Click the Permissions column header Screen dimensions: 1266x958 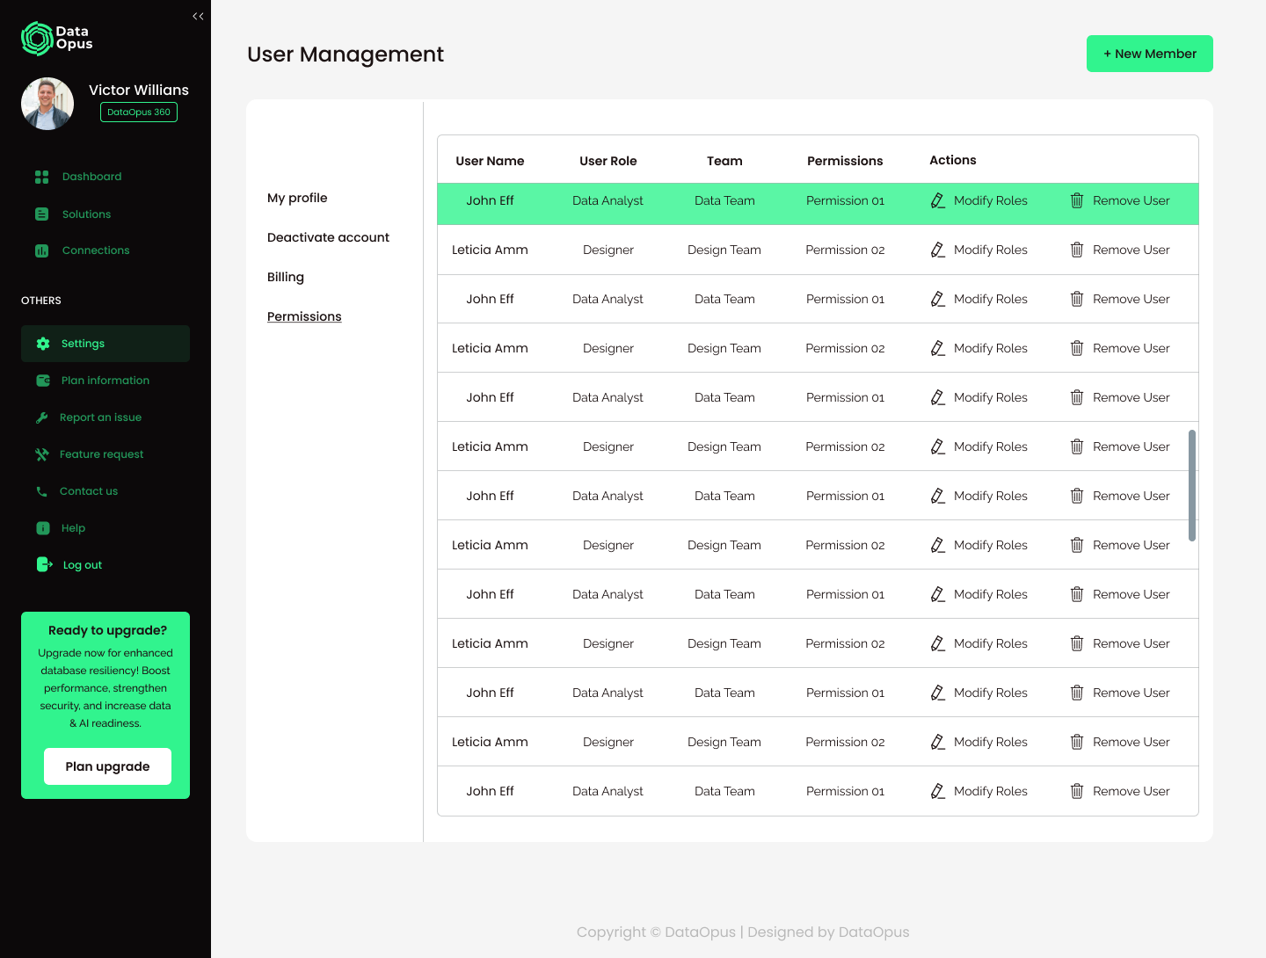845,161
